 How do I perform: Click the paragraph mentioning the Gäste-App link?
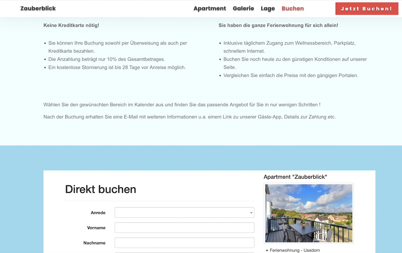pos(189,117)
